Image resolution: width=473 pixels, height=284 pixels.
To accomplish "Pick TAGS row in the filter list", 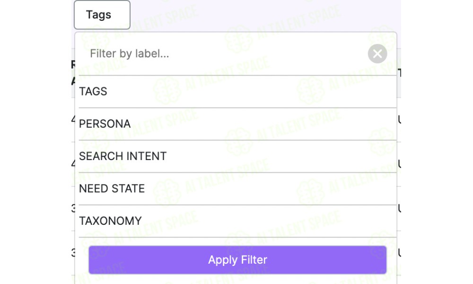I will 237,91.
